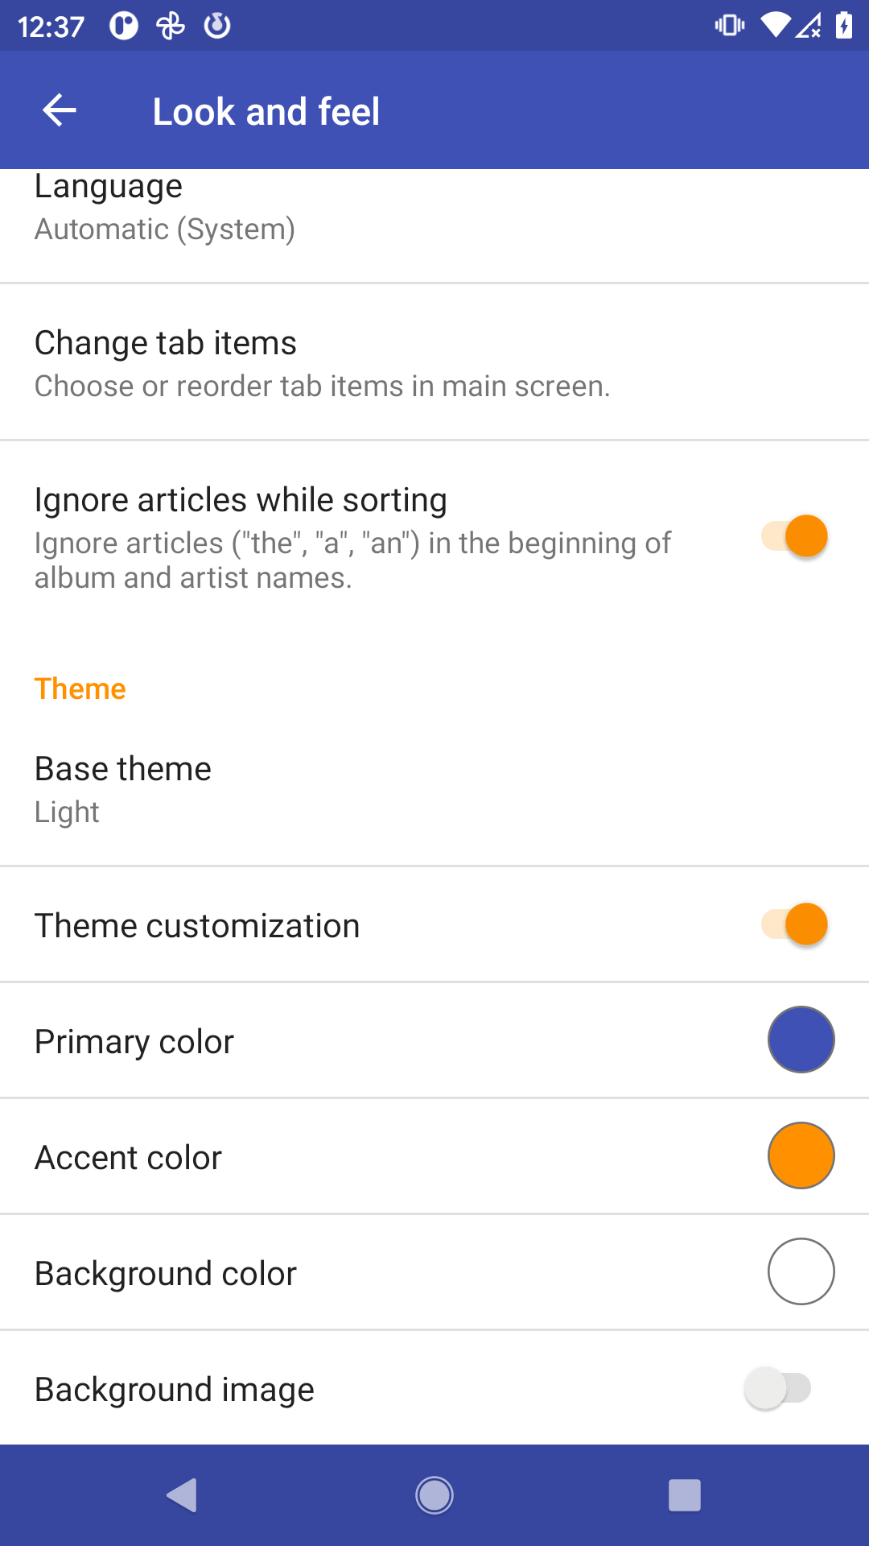
Task: Open recent apps square button
Action: click(684, 1495)
